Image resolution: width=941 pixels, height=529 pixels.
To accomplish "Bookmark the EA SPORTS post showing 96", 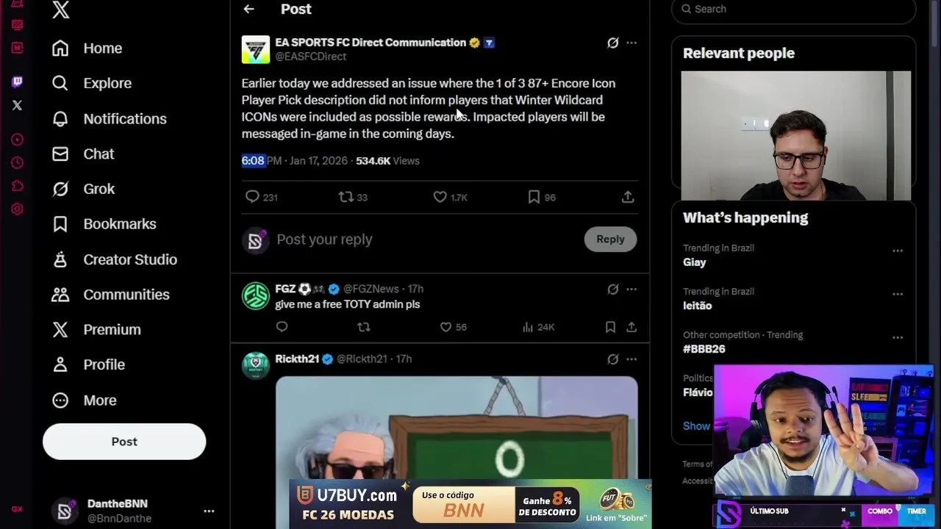I will pyautogui.click(x=534, y=197).
